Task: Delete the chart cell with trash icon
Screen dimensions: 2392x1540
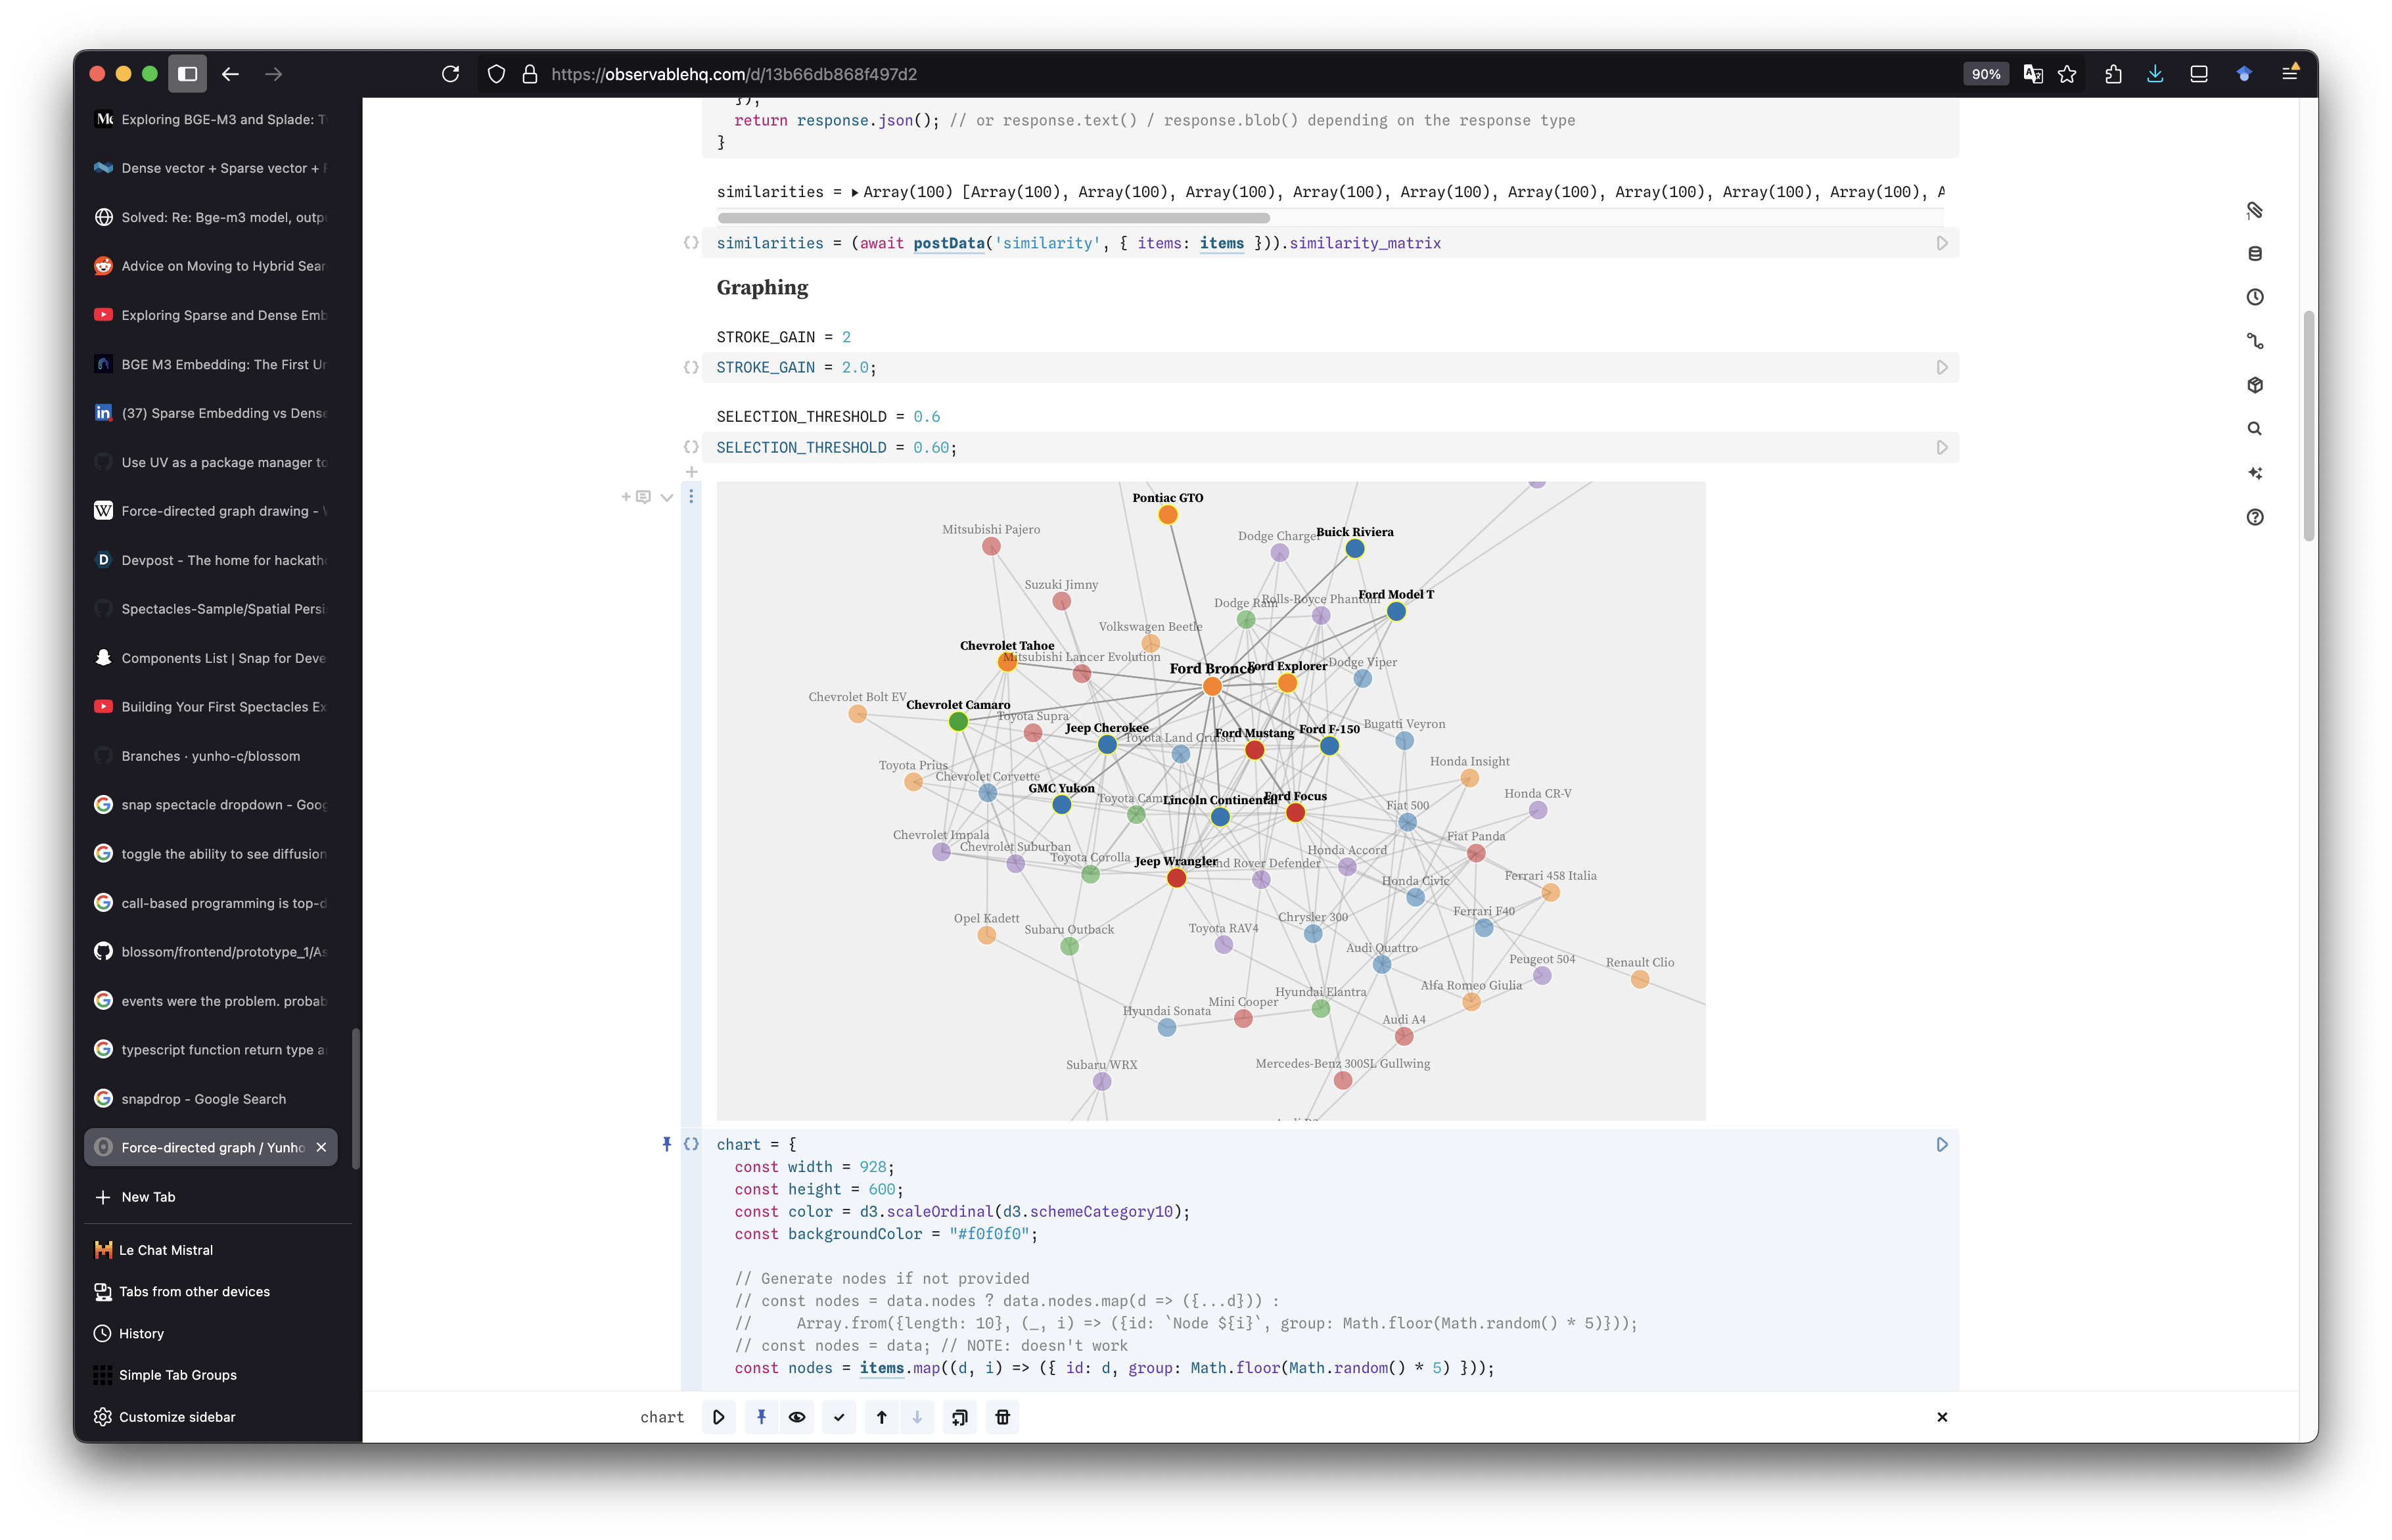Action: click(x=1002, y=1417)
